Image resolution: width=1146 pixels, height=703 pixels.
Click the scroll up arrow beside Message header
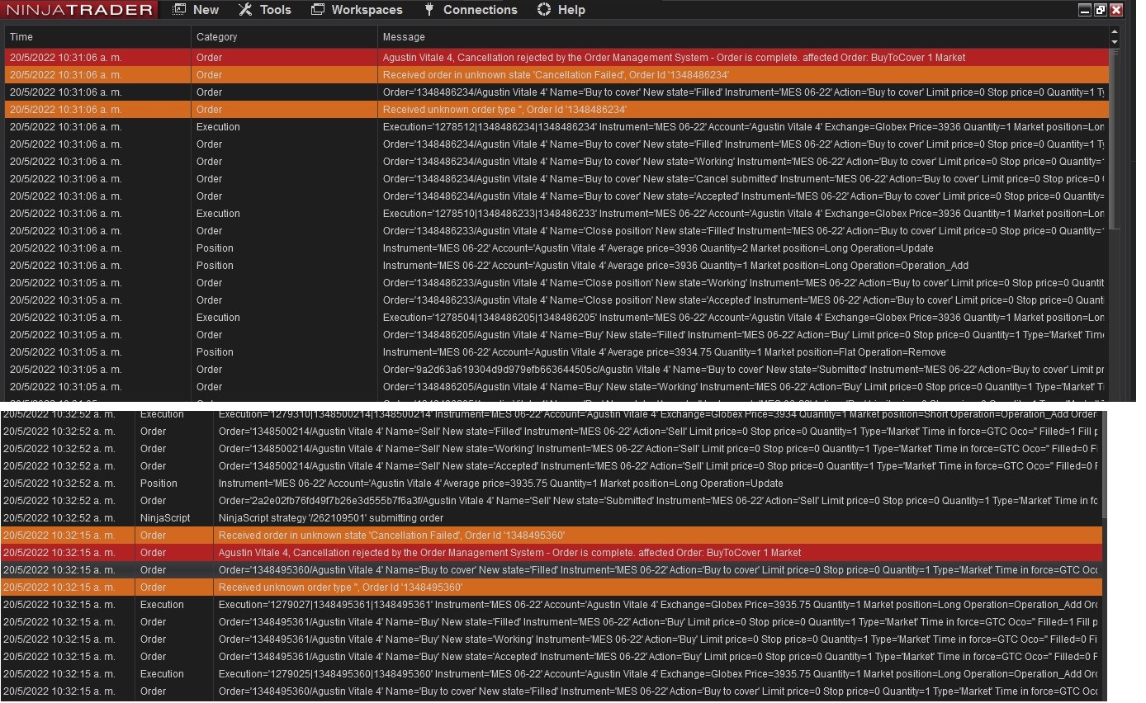coord(1115,32)
